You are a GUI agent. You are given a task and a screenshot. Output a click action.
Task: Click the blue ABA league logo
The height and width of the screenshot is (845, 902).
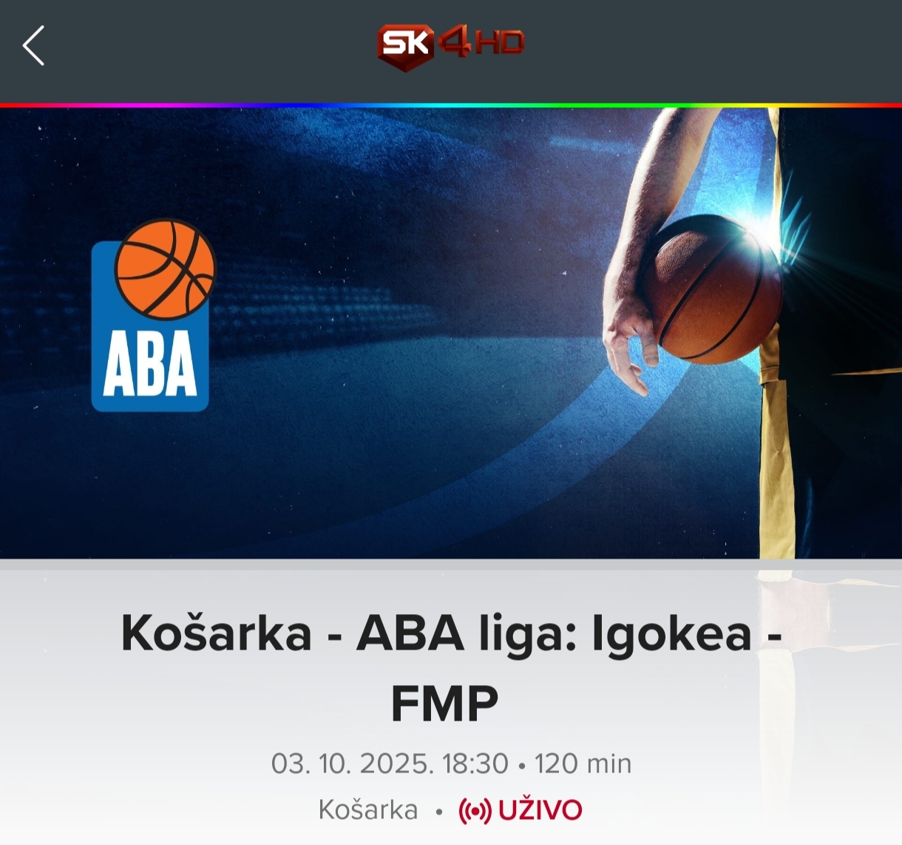click(152, 315)
